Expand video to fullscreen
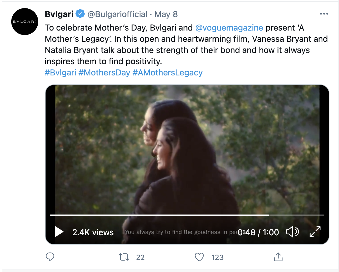Image resolution: width=339 pixels, height=272 pixels. [315, 232]
